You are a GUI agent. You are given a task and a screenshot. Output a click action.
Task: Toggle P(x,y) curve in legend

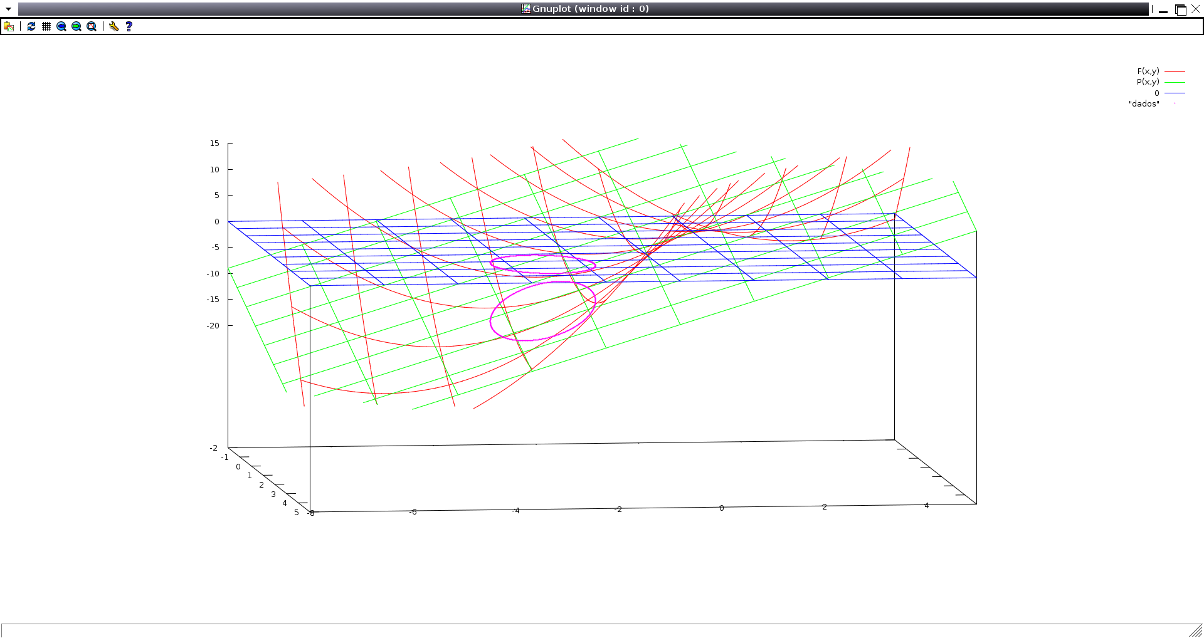1161,82
